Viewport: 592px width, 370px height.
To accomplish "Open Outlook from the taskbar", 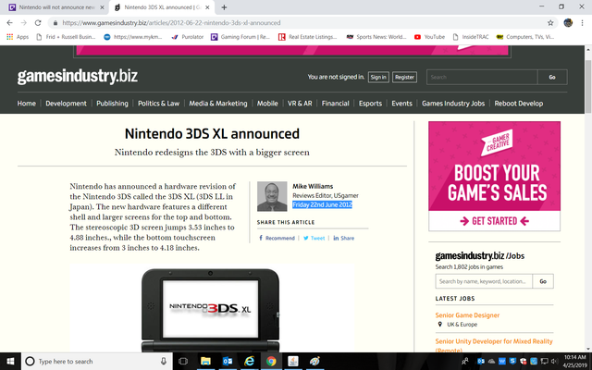I will (228, 362).
